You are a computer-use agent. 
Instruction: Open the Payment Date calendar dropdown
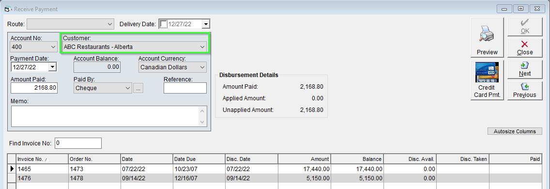coord(53,67)
